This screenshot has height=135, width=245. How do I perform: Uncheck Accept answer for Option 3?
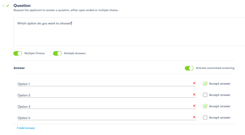click(x=205, y=106)
